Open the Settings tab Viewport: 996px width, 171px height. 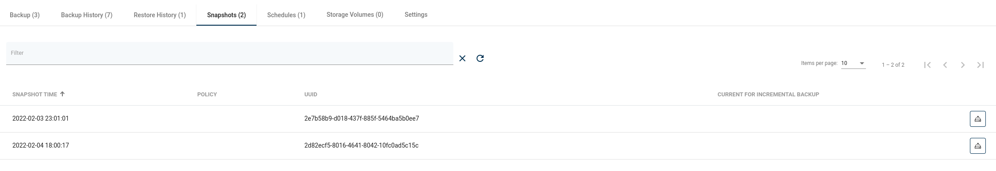click(416, 15)
